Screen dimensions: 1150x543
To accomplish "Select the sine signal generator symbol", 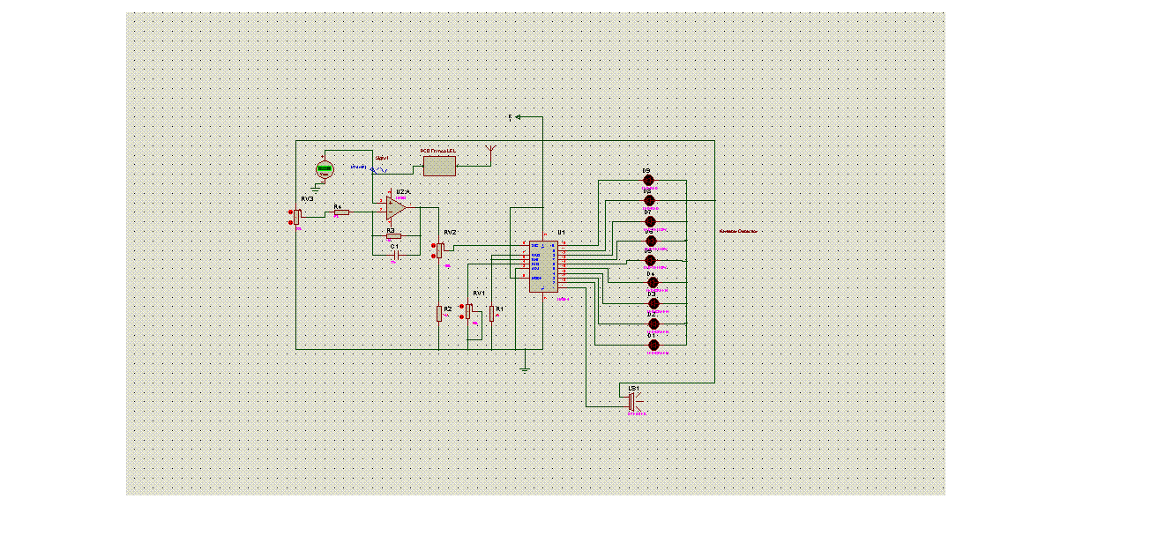I will [x=380, y=168].
